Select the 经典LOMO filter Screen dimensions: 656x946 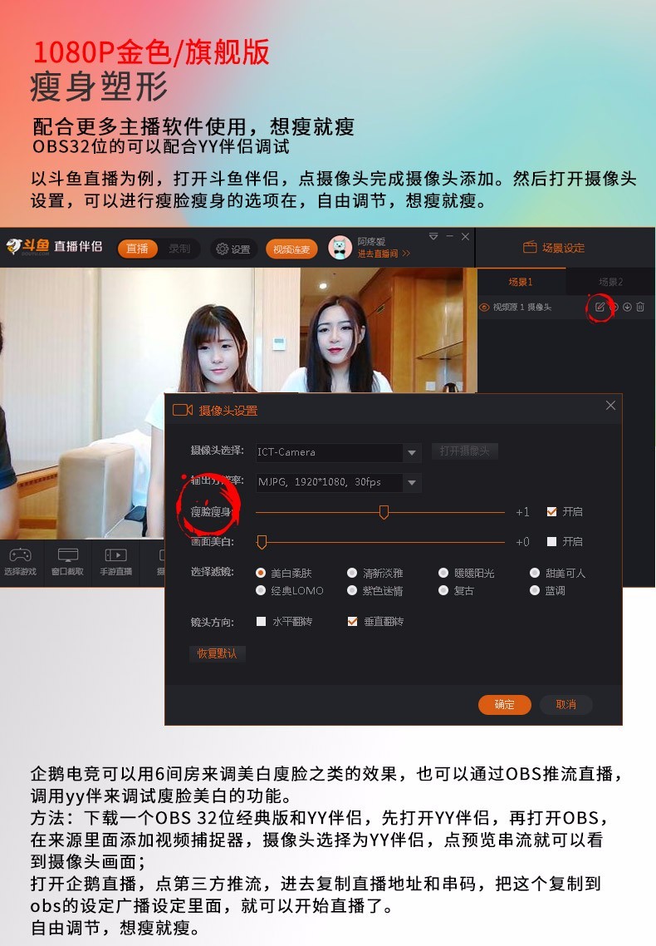(x=261, y=590)
